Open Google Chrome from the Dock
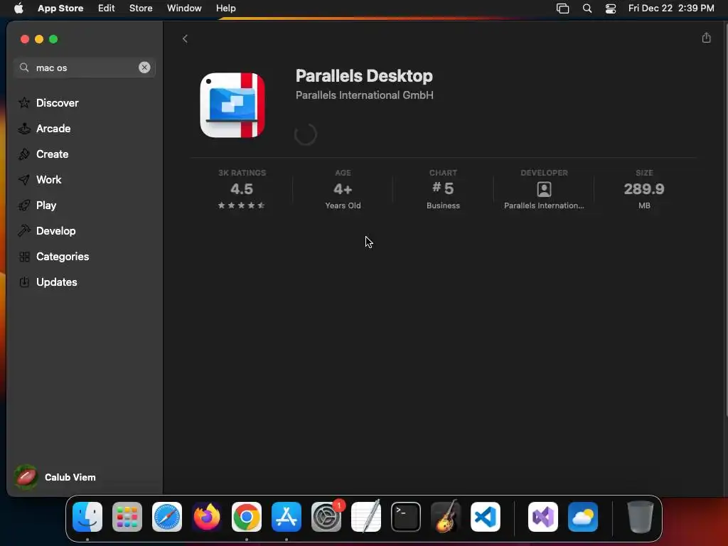 pyautogui.click(x=247, y=517)
